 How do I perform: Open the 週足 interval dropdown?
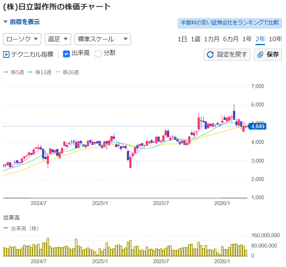pos(58,39)
